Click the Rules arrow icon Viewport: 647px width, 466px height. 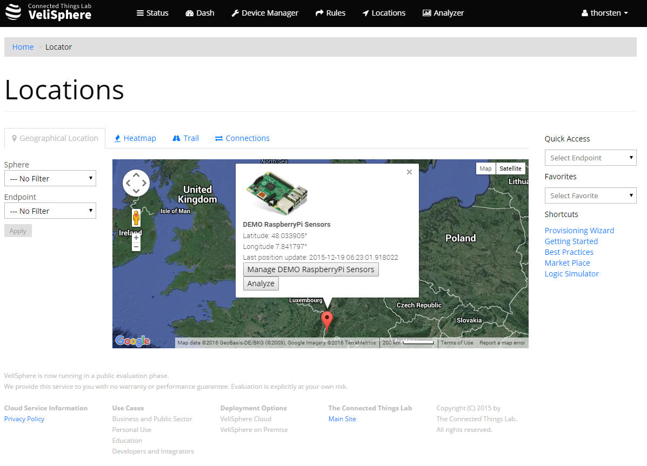[x=320, y=13]
